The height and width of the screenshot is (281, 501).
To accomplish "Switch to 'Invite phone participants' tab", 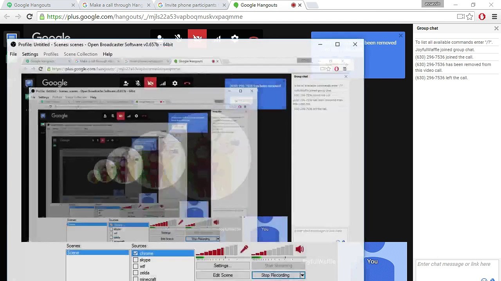I will (x=191, y=5).
